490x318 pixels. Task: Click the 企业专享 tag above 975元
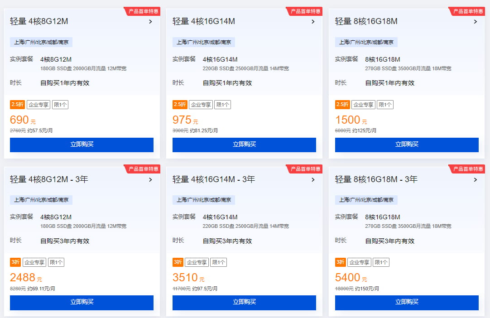pyautogui.click(x=201, y=105)
